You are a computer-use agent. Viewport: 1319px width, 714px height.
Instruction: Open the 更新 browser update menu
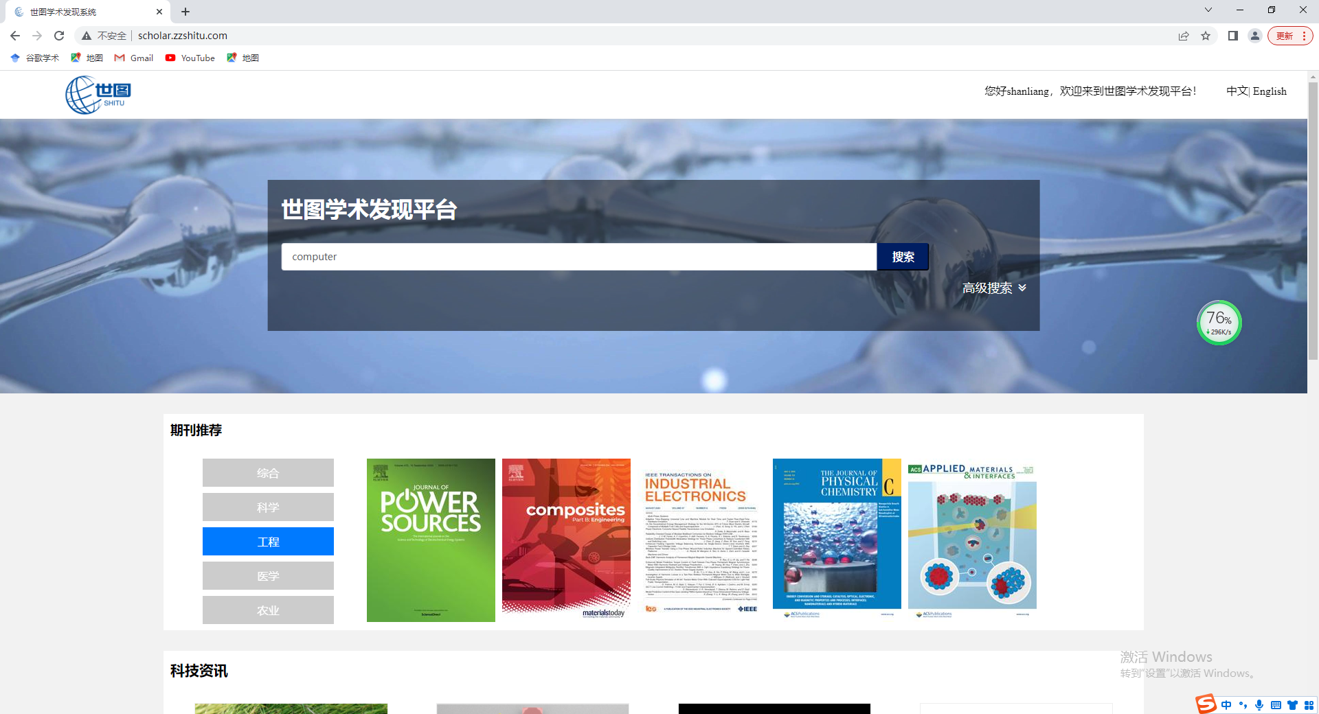1289,36
